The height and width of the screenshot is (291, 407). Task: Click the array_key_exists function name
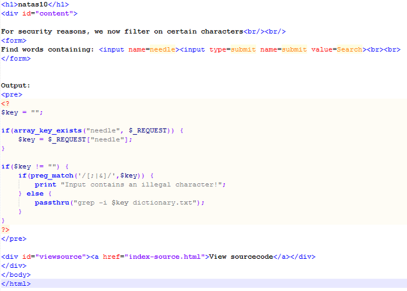tap(48, 130)
